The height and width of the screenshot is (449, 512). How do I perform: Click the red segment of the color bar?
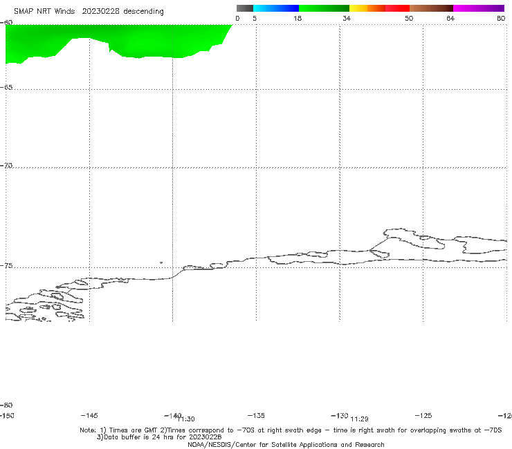(x=397, y=8)
